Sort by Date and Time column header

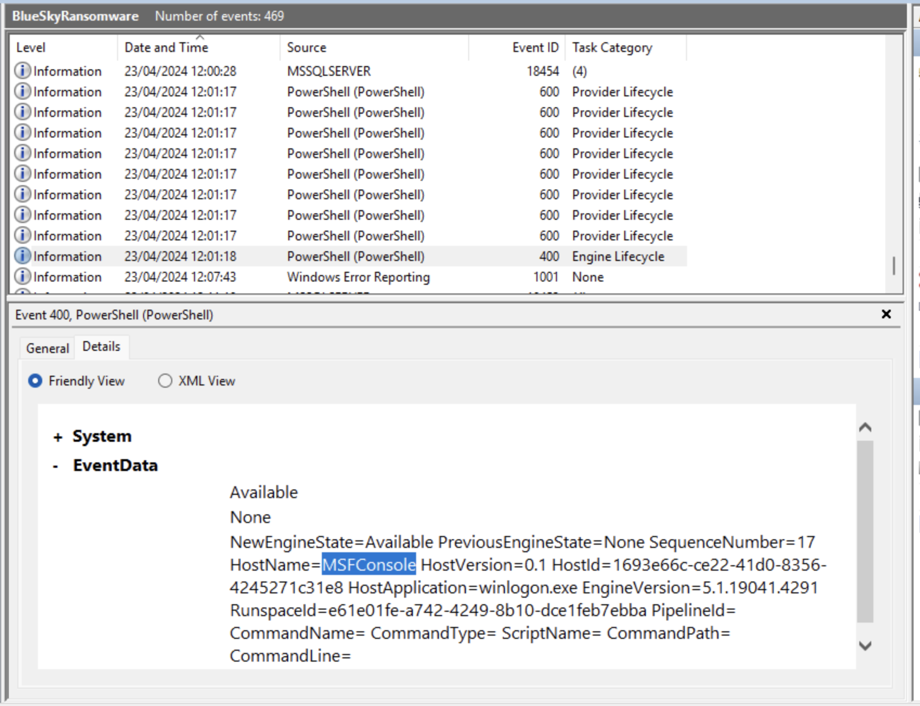tap(198, 48)
